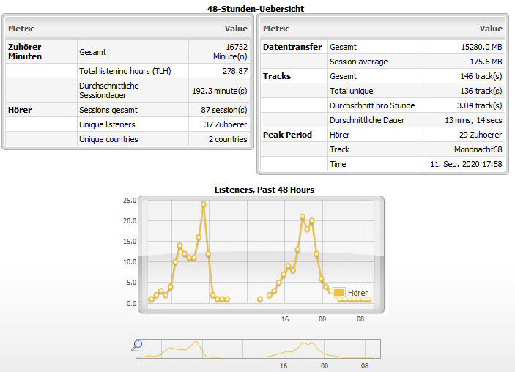This screenshot has width=515, height=372.
Task: Select the Total listening hours (TLH) label
Action: [125, 71]
